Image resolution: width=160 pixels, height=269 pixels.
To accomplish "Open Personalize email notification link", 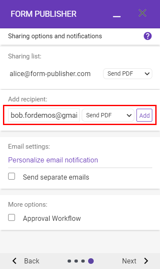I will point(53,160).
